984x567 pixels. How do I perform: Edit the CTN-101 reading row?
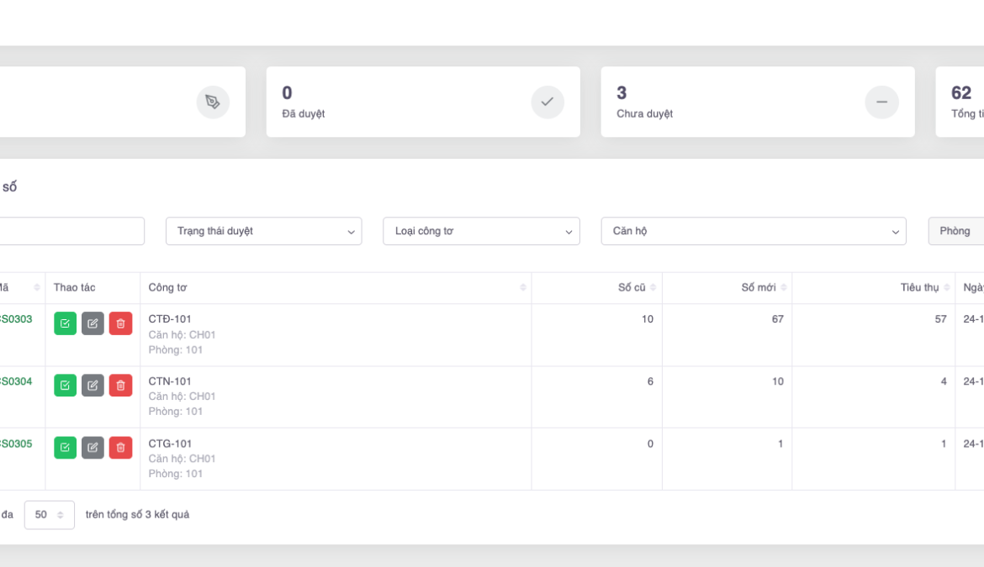[93, 386]
